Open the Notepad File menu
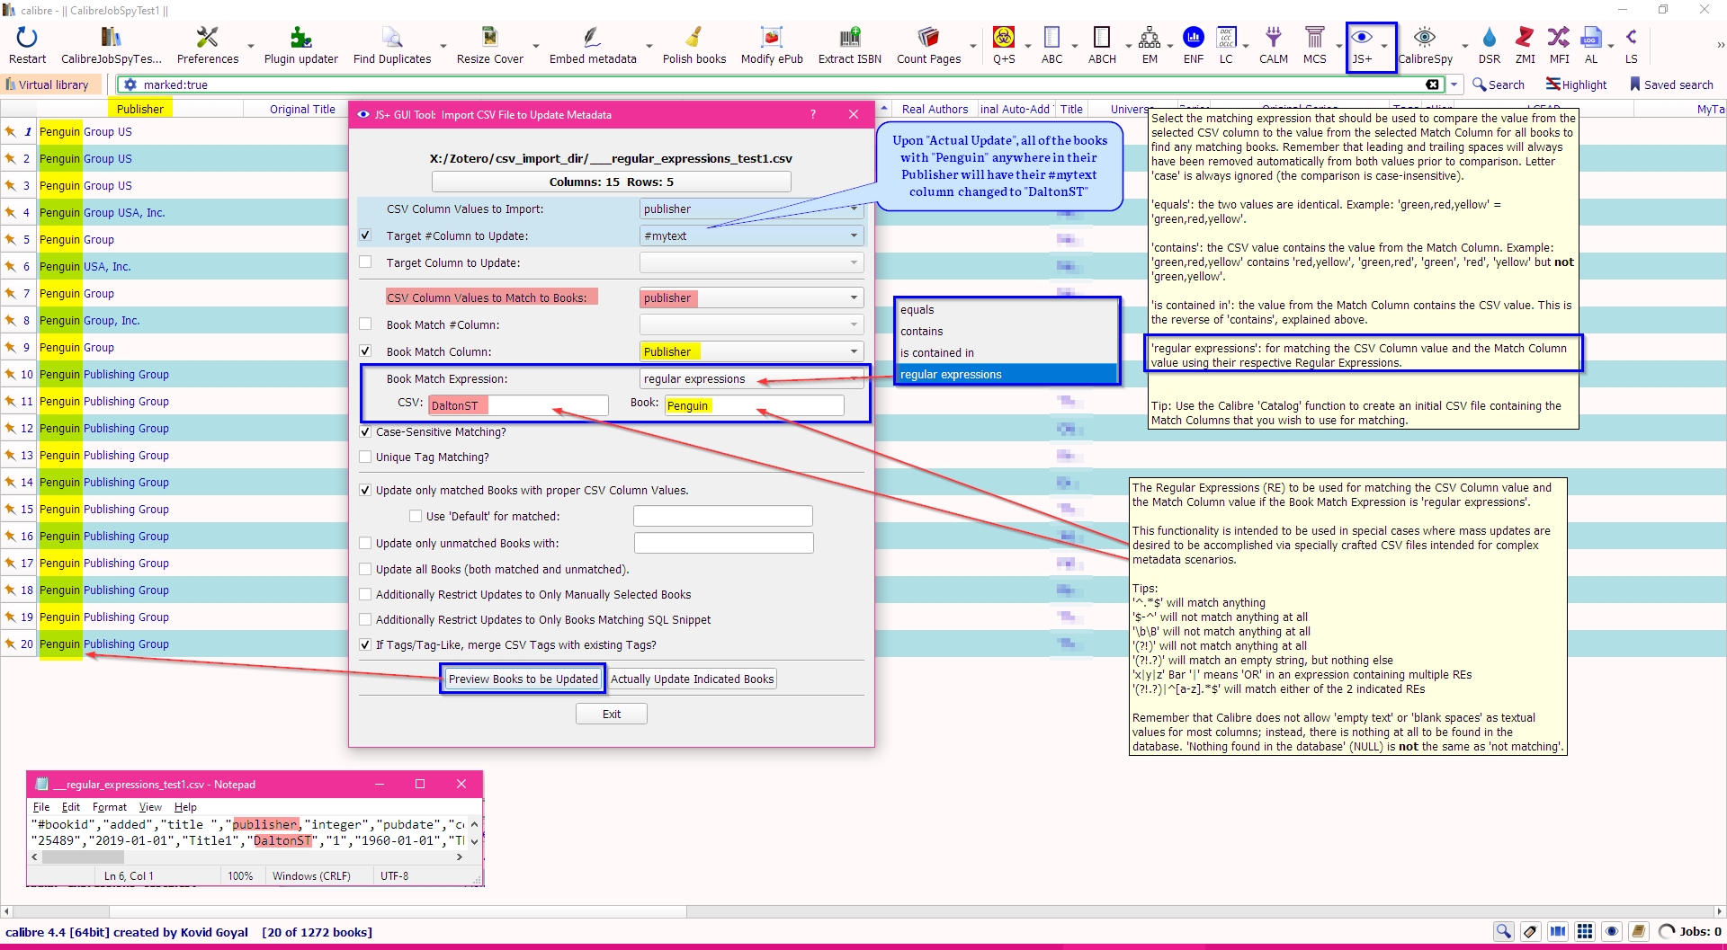The image size is (1727, 950). [41, 807]
